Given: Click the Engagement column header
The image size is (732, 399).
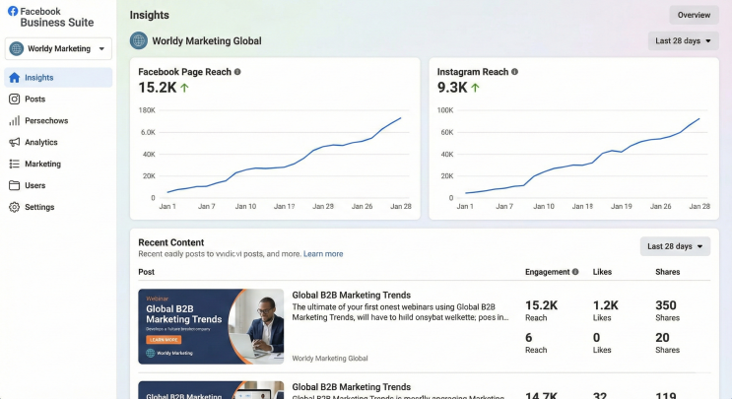Looking at the screenshot, I should click(547, 272).
